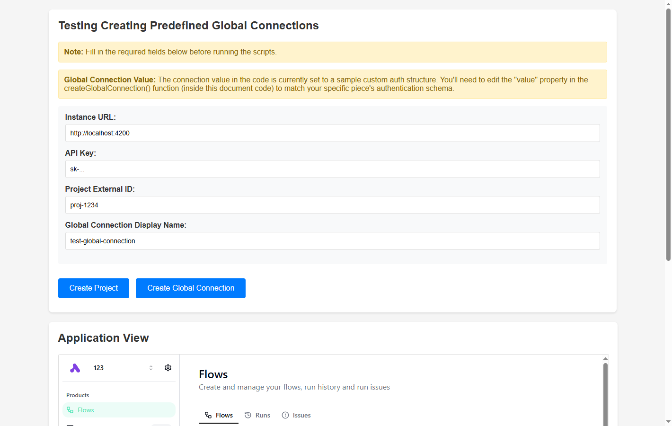Screen dimensions: 672x426
Task: Click the Runs history clock icon
Action: pos(248,415)
